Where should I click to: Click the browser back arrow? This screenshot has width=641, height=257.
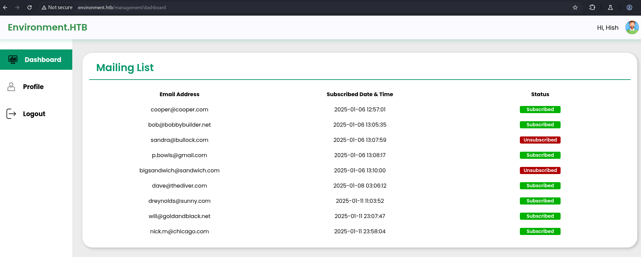click(5, 7)
